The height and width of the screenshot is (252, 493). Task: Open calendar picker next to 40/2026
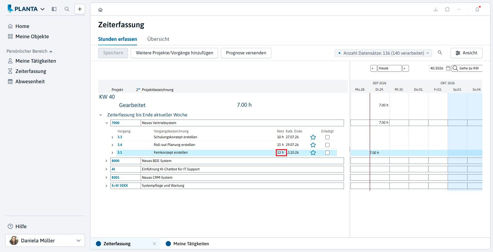coord(448,68)
